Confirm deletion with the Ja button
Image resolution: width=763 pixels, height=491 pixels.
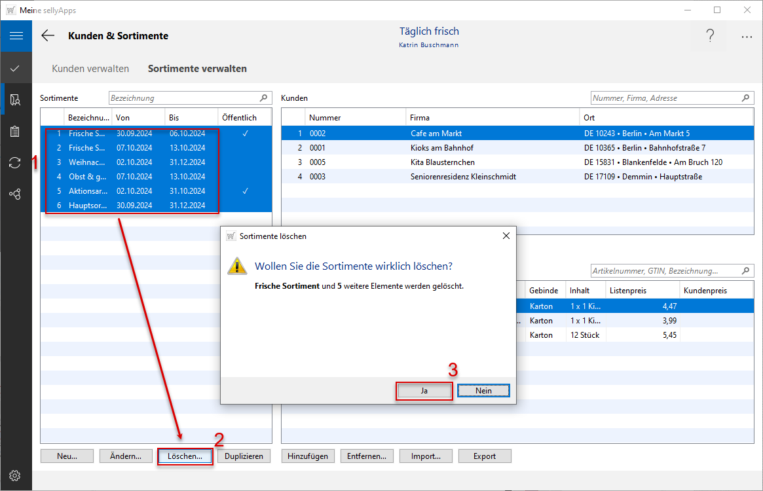[x=424, y=391]
